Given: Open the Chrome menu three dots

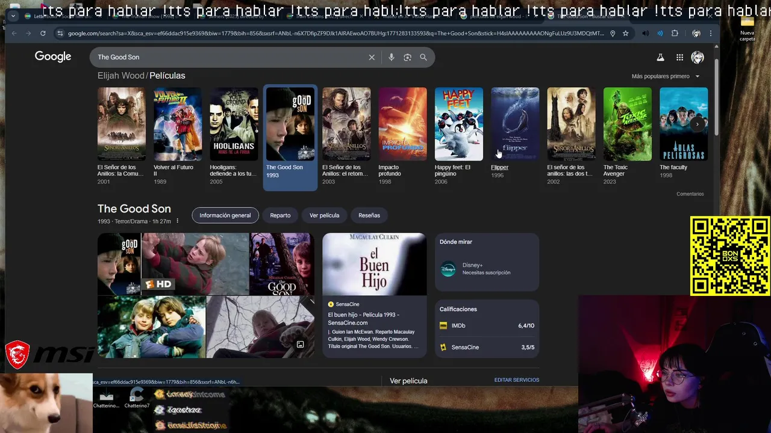Looking at the screenshot, I should pyautogui.click(x=711, y=33).
